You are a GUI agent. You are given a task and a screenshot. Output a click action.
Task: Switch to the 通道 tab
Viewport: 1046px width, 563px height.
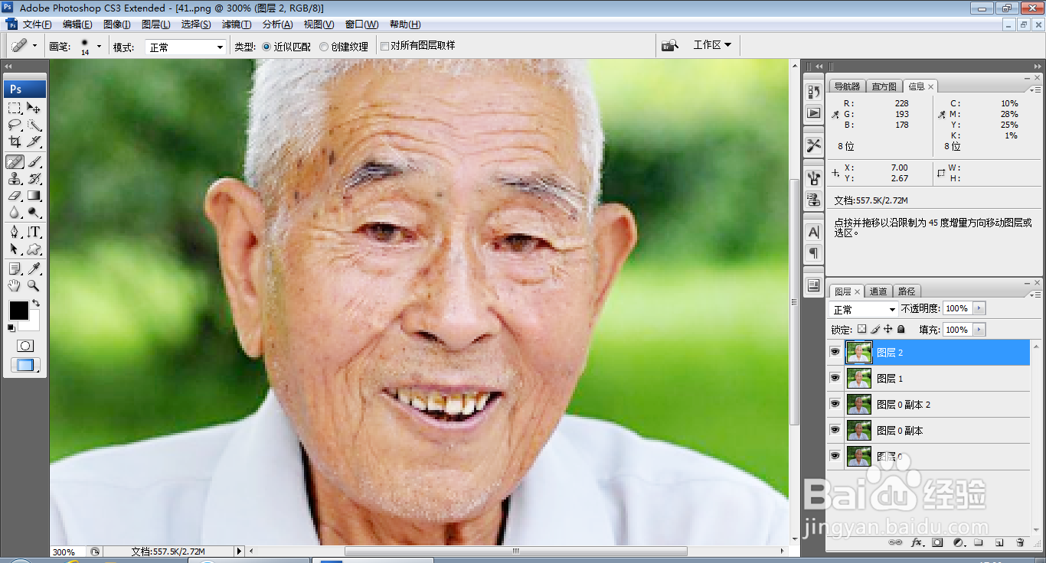[878, 291]
